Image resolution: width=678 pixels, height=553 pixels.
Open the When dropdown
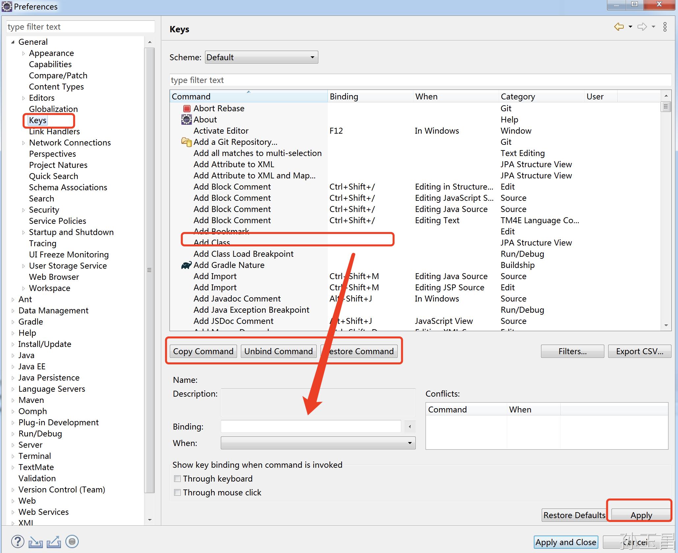click(318, 443)
